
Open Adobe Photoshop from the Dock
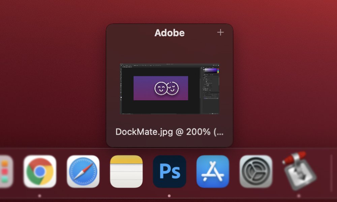169,171
